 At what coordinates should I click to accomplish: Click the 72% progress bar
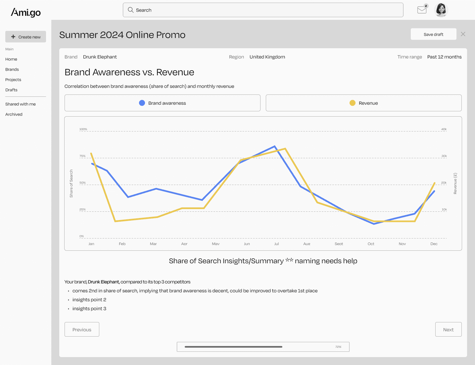click(x=263, y=347)
